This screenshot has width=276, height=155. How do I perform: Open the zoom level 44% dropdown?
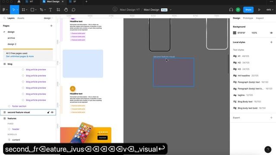[270, 10]
